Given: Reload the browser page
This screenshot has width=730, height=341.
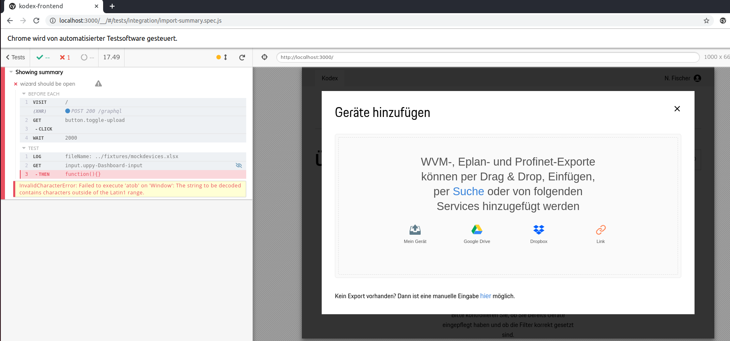Looking at the screenshot, I should click(x=36, y=21).
